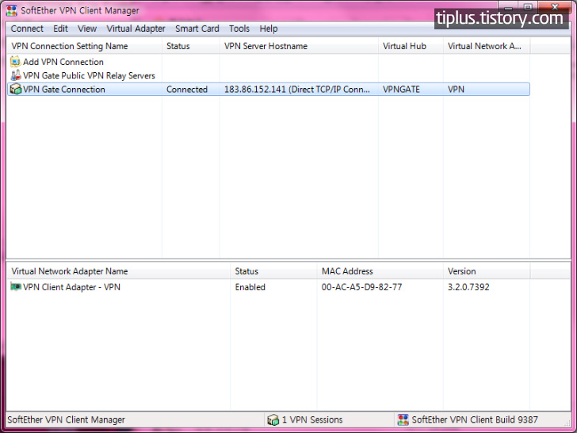The image size is (577, 433).
Task: Open the Smart Card menu
Action: pos(197,29)
